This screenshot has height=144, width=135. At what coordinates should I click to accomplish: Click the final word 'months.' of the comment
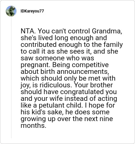(33, 125)
